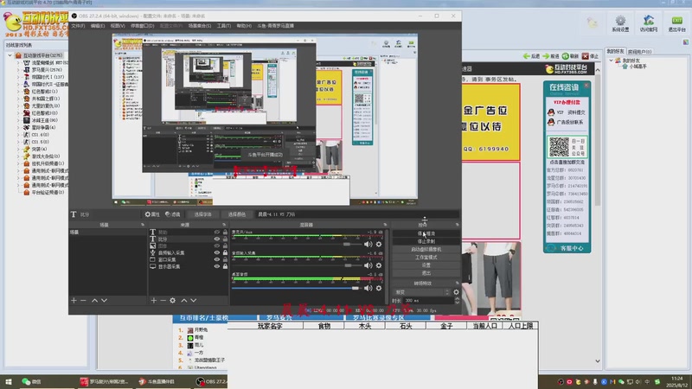Open settings gear for 麦克风/Aux mixer channel
The height and width of the screenshot is (389, 692).
[379, 244]
